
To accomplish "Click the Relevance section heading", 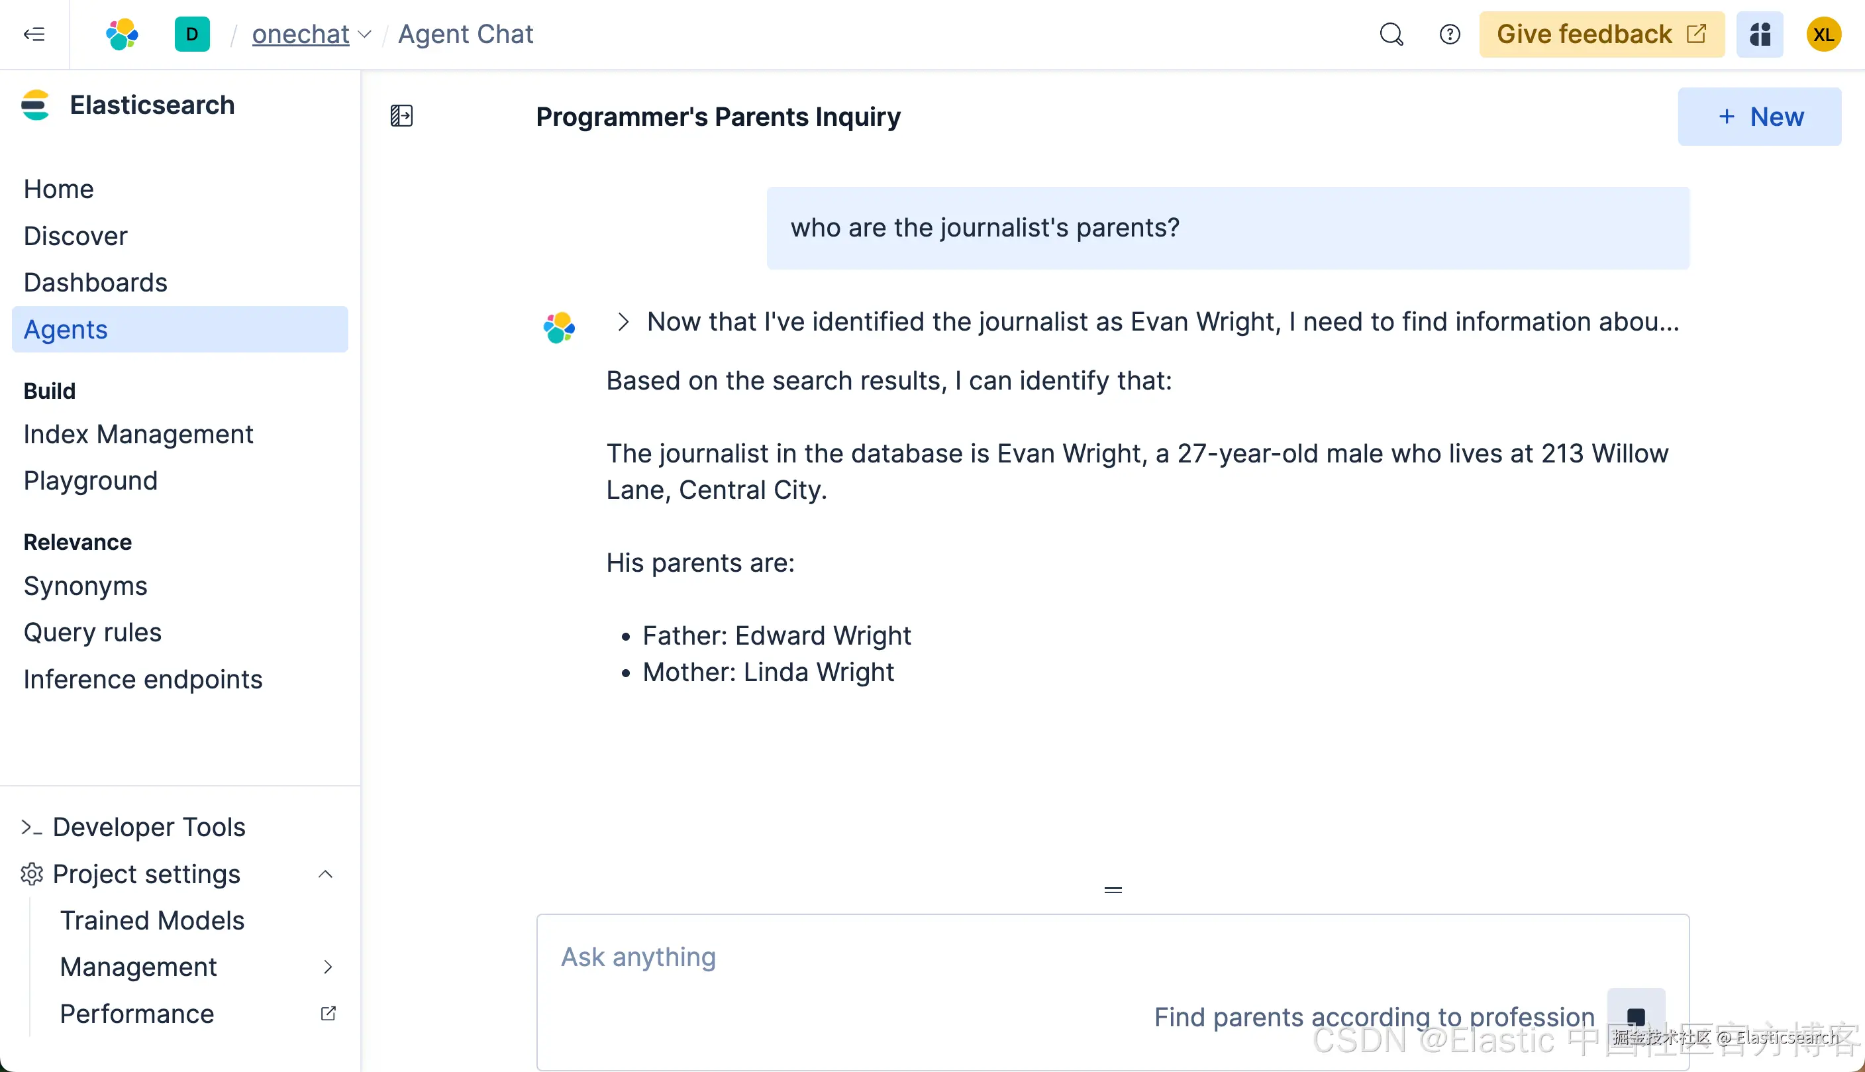I will click(77, 542).
